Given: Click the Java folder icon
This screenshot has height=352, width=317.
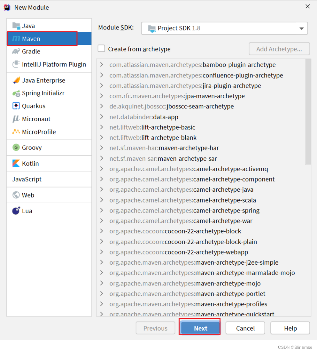Looking at the screenshot, I should click(16, 26).
